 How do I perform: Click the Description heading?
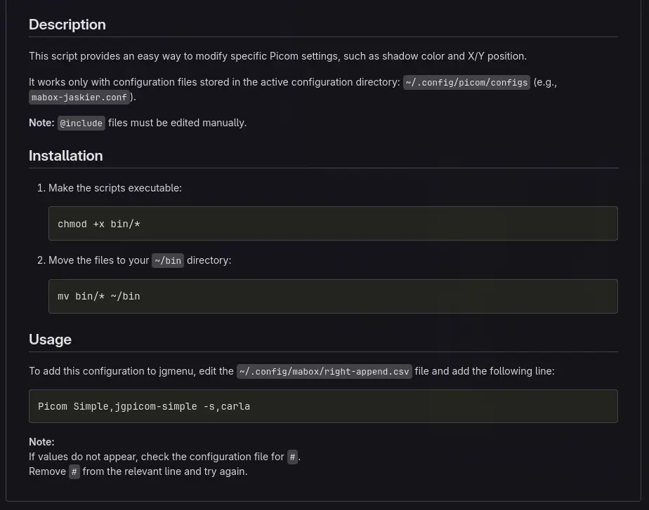[67, 25]
